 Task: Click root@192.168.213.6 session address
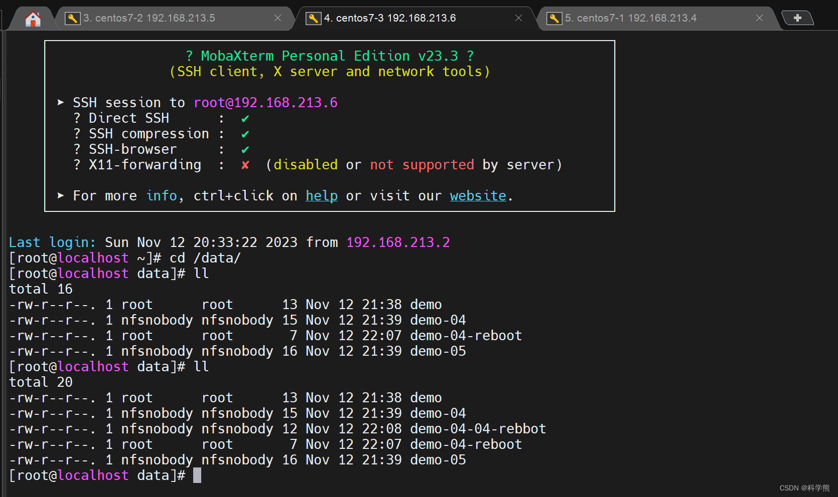pyautogui.click(x=265, y=103)
